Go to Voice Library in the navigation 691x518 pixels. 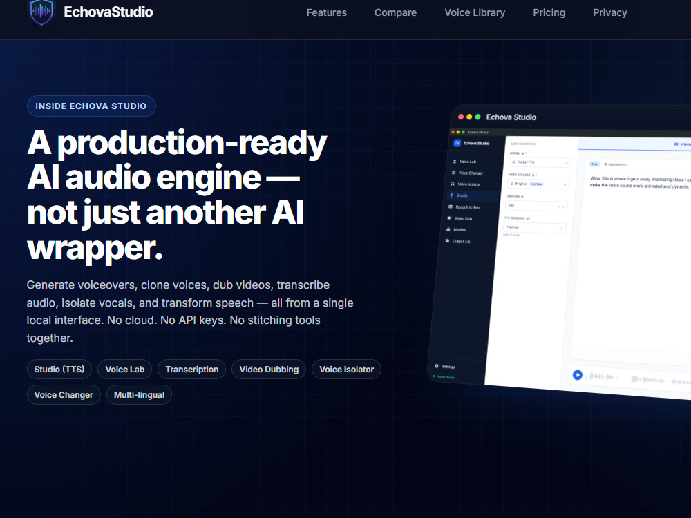pyautogui.click(x=475, y=12)
